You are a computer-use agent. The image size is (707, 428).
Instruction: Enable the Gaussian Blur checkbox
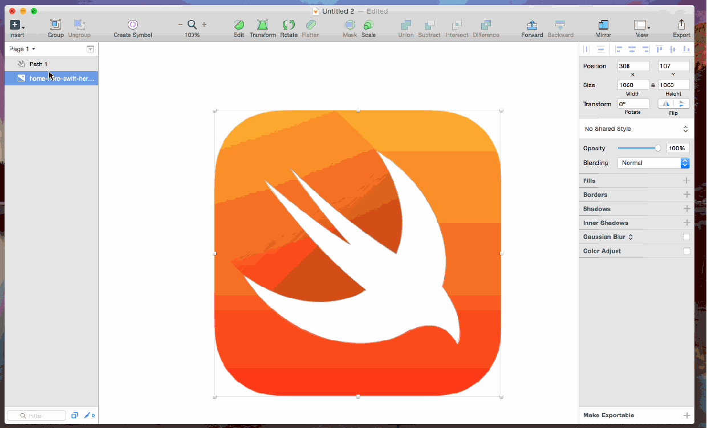tap(686, 237)
